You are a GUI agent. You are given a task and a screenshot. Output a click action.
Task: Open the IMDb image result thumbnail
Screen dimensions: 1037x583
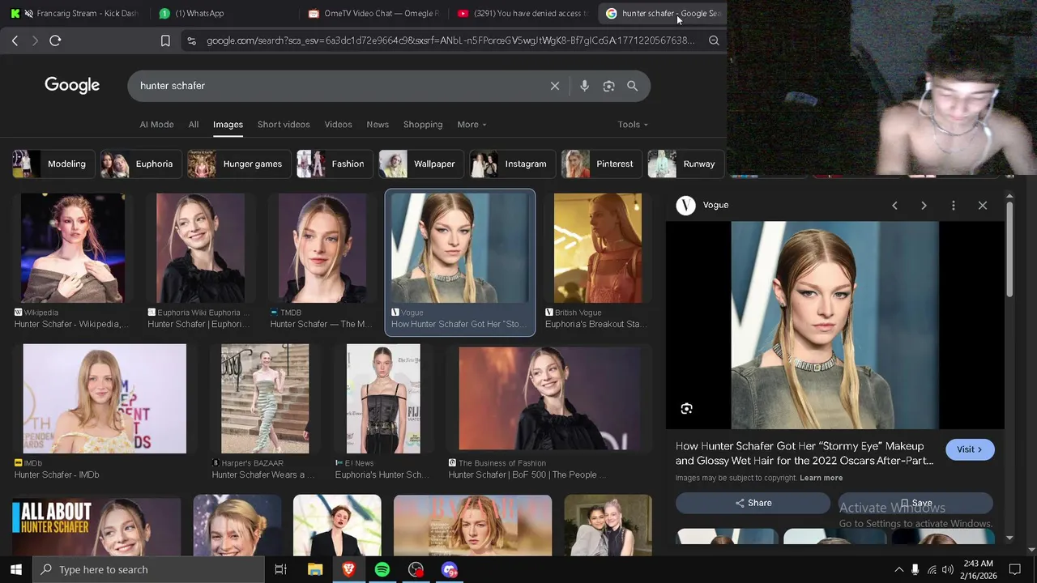point(105,398)
